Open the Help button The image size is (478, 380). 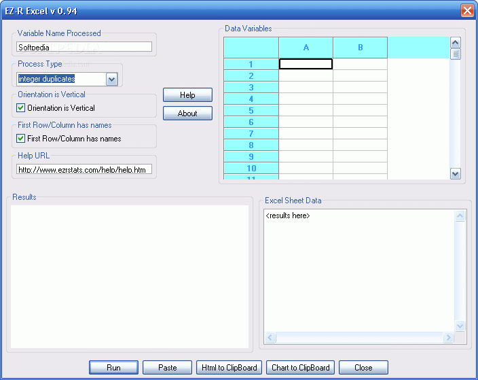pyautogui.click(x=187, y=95)
